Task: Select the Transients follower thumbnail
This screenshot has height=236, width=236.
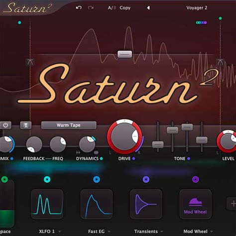Action: point(146,204)
